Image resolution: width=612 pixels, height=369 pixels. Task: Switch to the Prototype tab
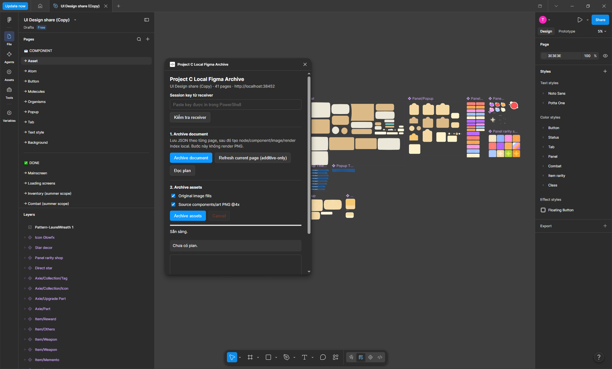[567, 31]
